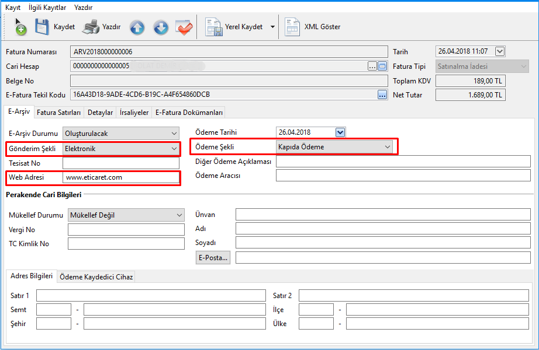Image resolution: width=539 pixels, height=350 pixels.
Task: Click the Web Adresi input field
Action: [x=120, y=177]
